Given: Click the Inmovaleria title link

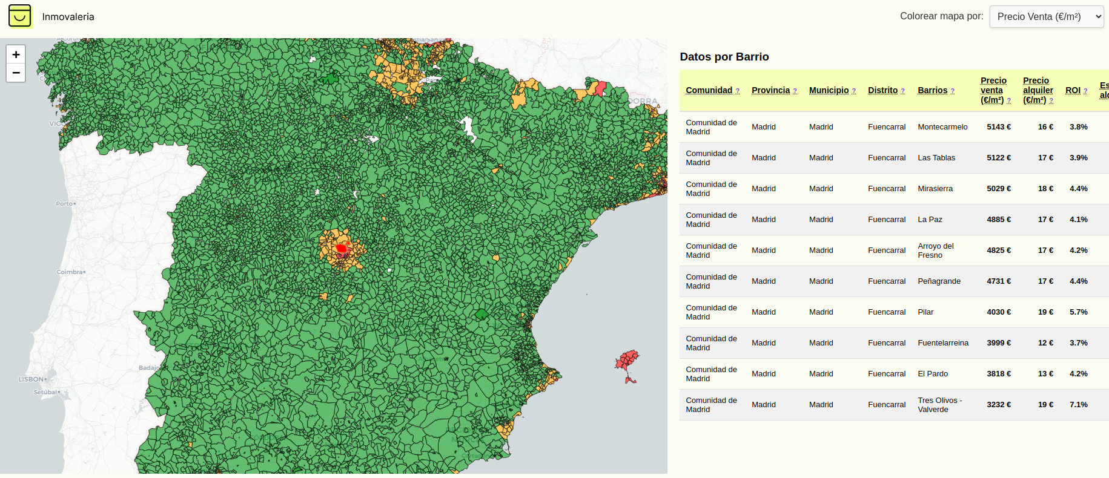Looking at the screenshot, I should coord(68,17).
